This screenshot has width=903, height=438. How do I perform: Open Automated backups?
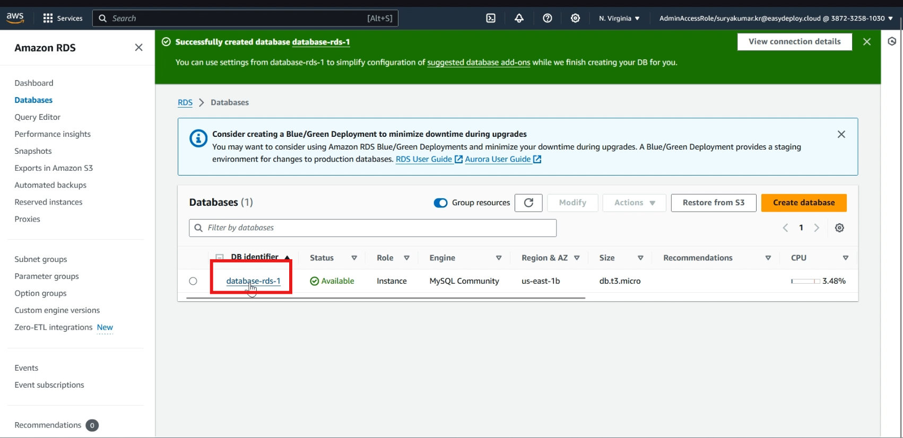click(x=50, y=185)
